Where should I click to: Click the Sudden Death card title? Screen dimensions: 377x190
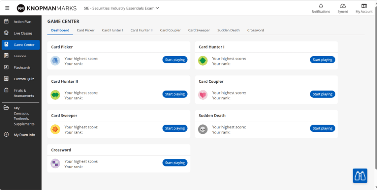212,116
